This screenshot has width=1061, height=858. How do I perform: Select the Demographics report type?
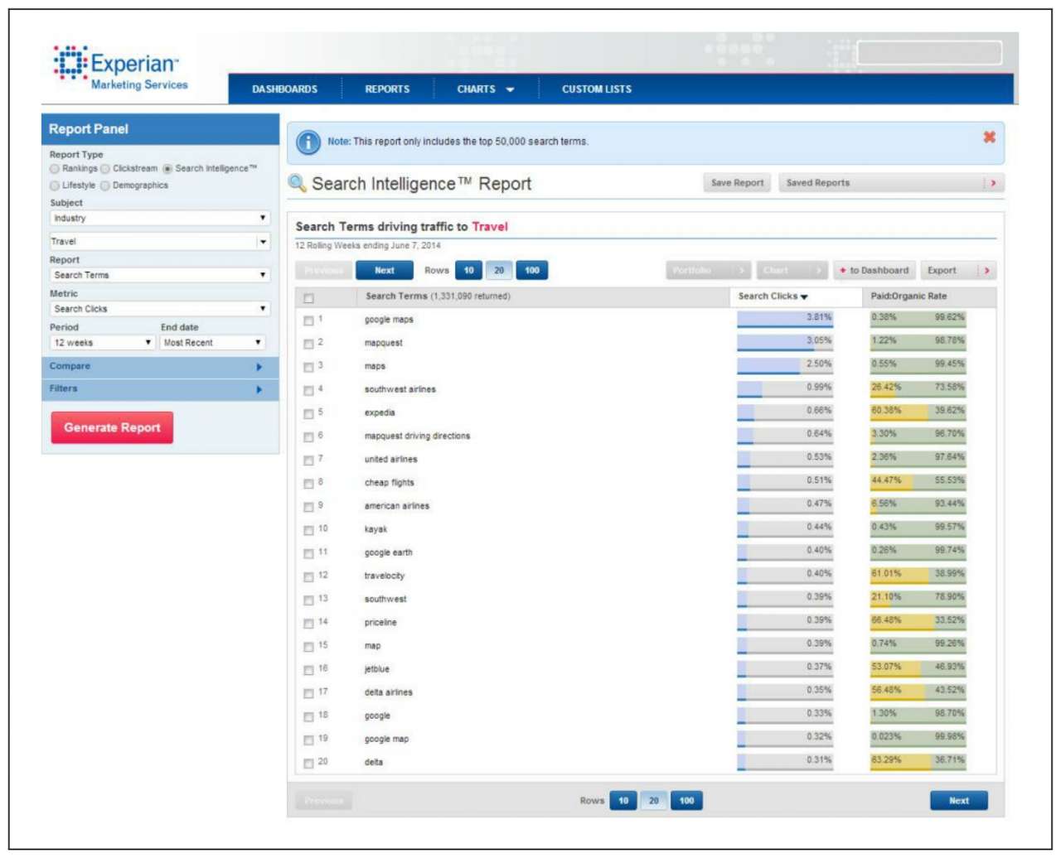105,186
